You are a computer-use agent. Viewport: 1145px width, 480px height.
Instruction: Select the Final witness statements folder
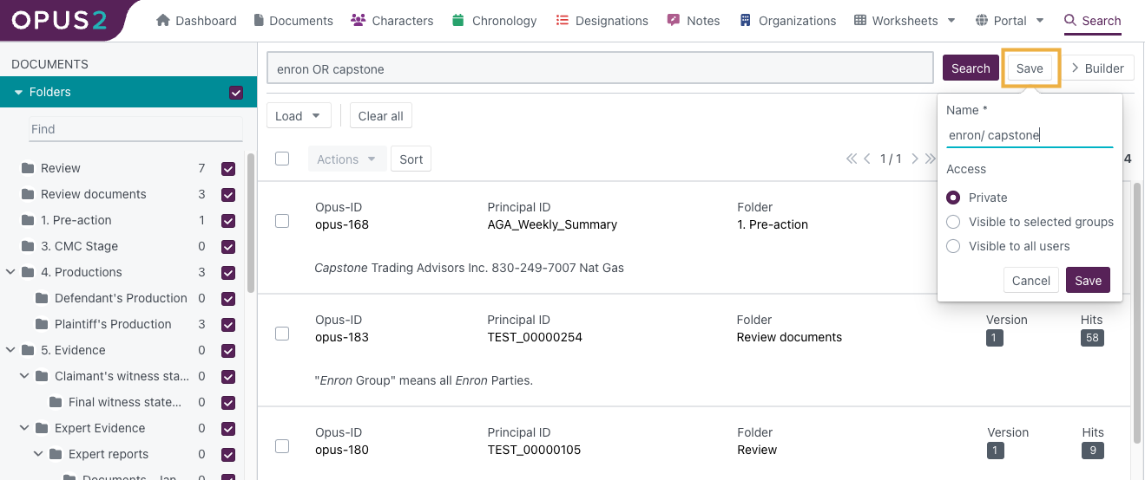click(125, 402)
